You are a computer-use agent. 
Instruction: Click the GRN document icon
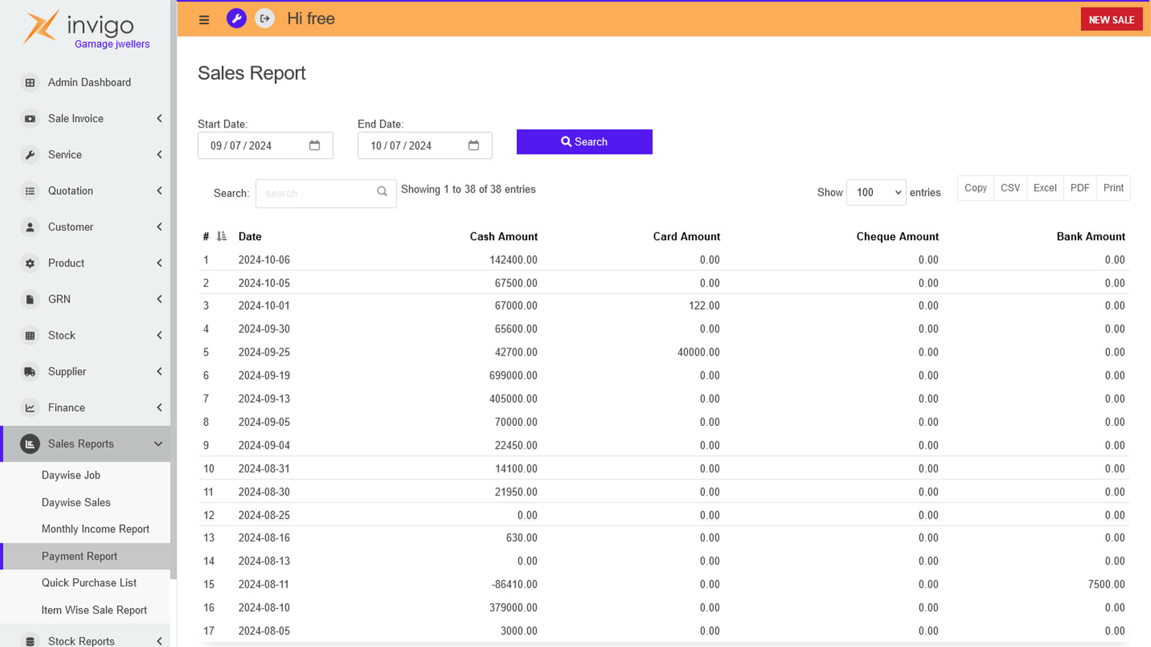[30, 299]
